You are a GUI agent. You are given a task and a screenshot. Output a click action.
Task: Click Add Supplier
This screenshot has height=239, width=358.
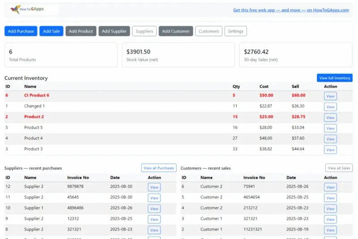[114, 31]
